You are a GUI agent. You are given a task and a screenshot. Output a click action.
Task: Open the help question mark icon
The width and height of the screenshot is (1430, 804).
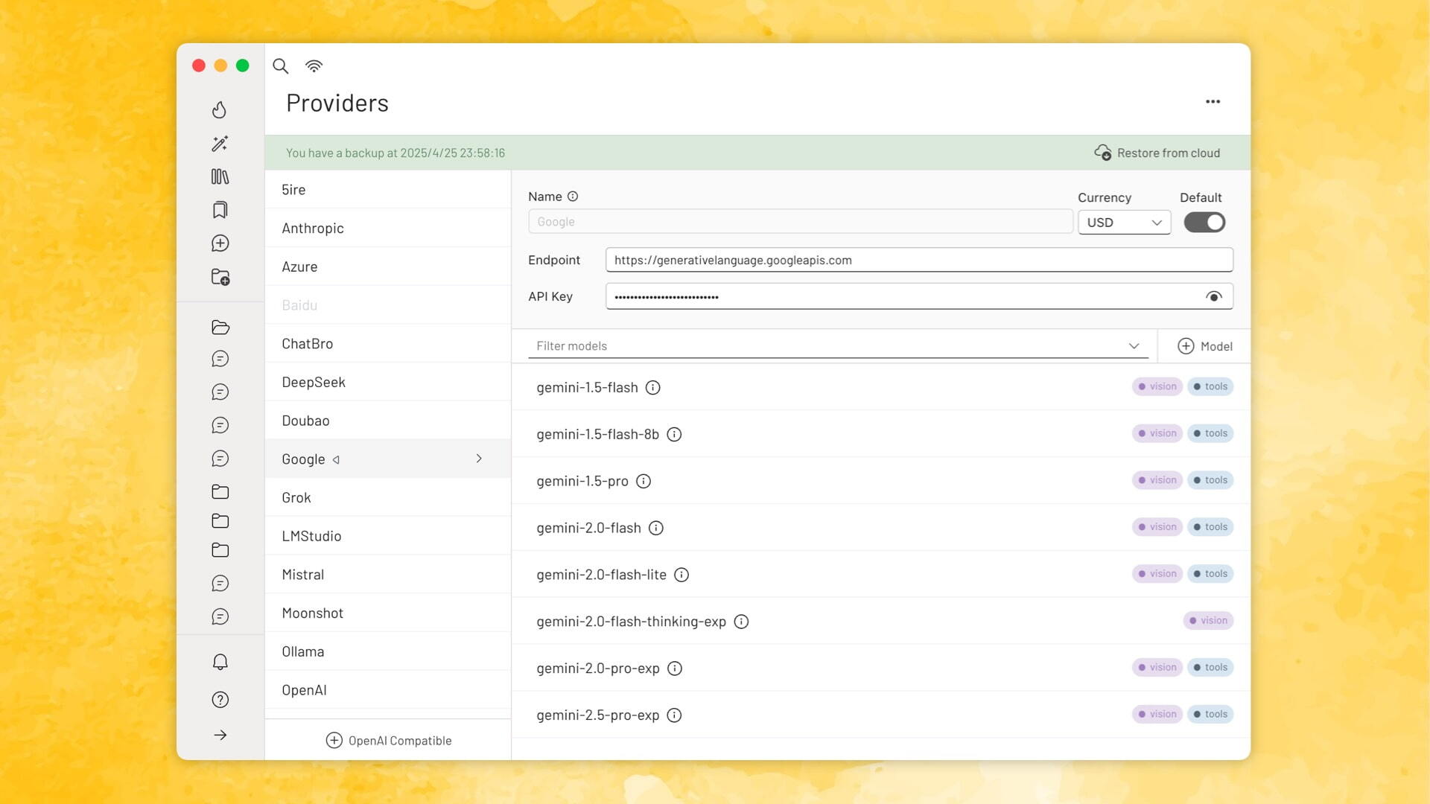click(220, 699)
